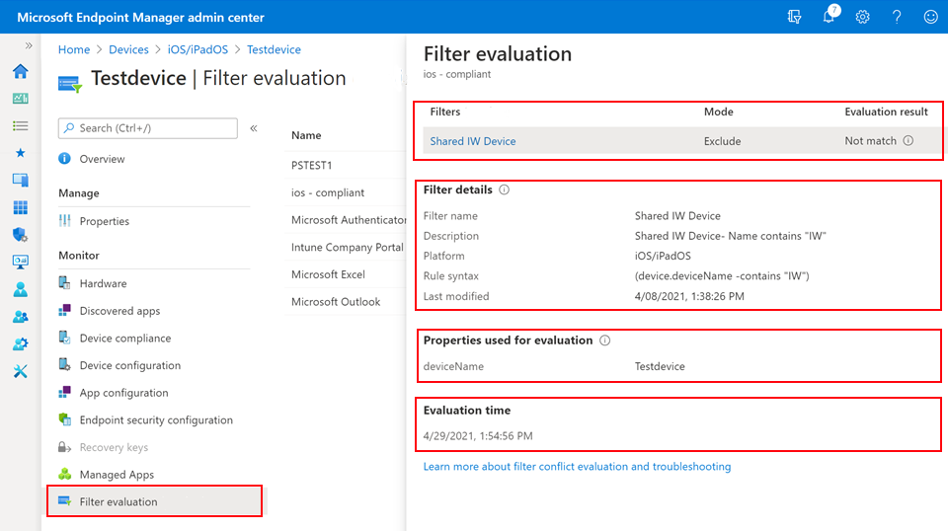
Task: Open the Shared IW Device filter link
Action: (473, 141)
